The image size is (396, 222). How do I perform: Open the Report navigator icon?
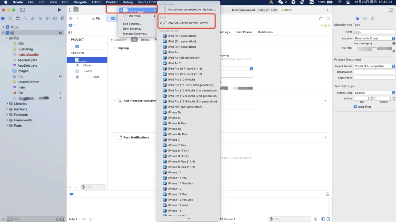[63, 18]
